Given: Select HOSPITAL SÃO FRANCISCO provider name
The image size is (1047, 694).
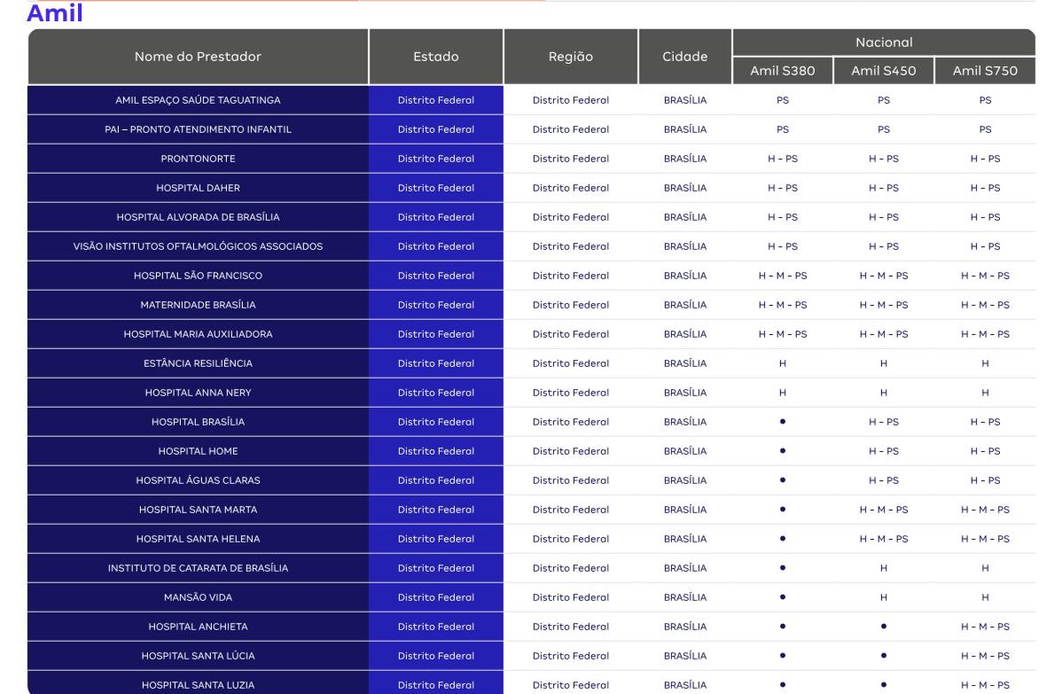Looking at the screenshot, I should coord(198,276).
